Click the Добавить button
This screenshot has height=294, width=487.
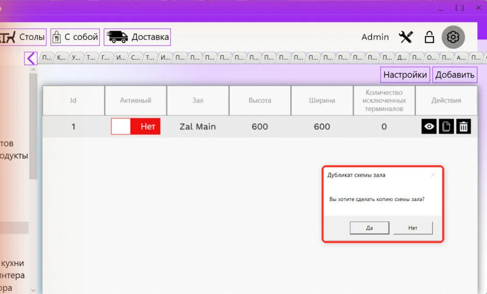[x=455, y=75]
